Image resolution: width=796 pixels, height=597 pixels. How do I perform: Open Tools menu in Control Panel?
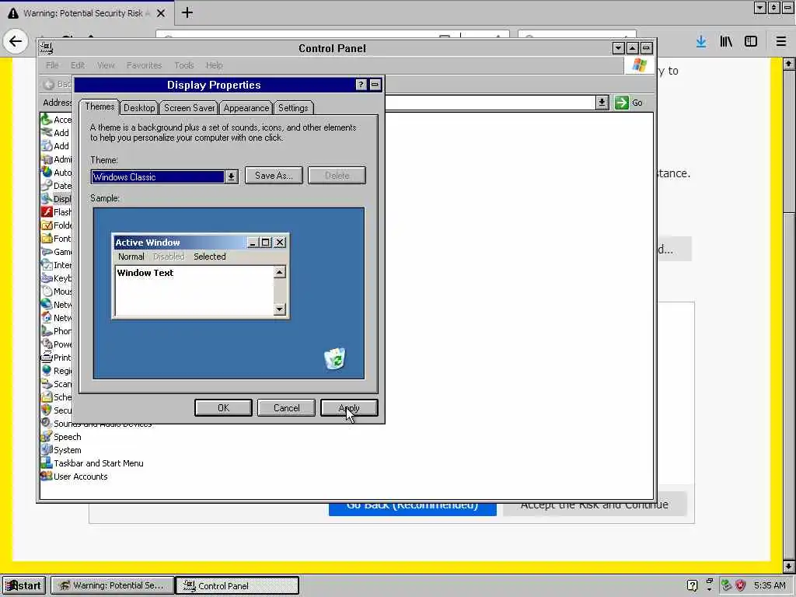tap(183, 65)
